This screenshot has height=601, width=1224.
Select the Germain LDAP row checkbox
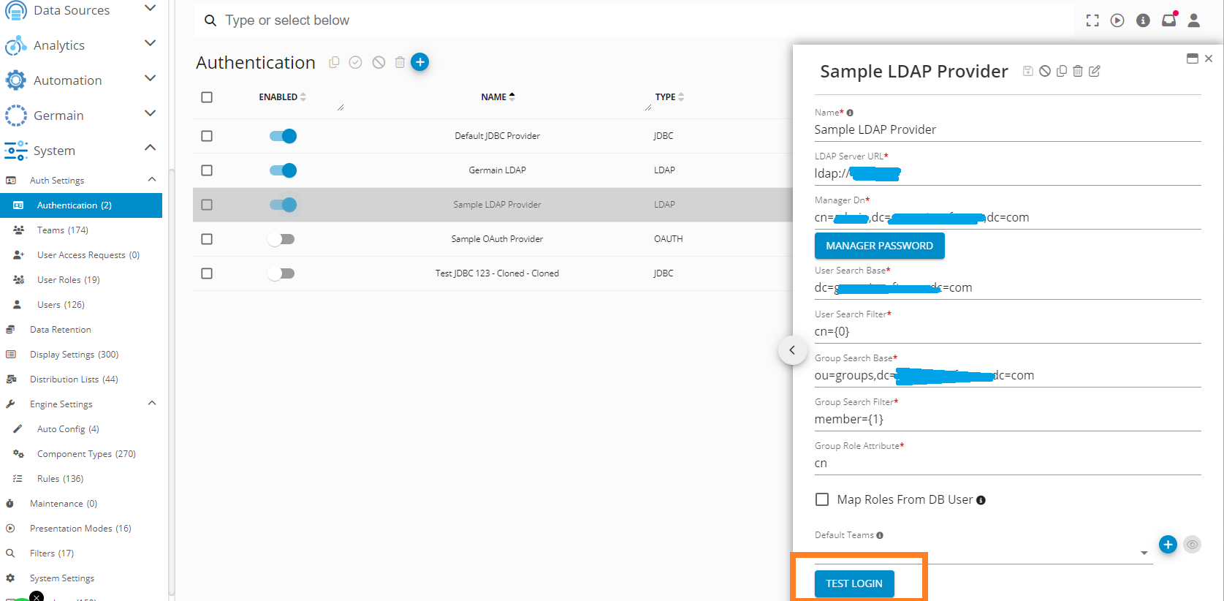(x=207, y=170)
